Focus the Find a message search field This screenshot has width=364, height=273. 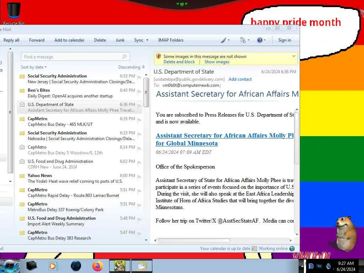(x=75, y=57)
